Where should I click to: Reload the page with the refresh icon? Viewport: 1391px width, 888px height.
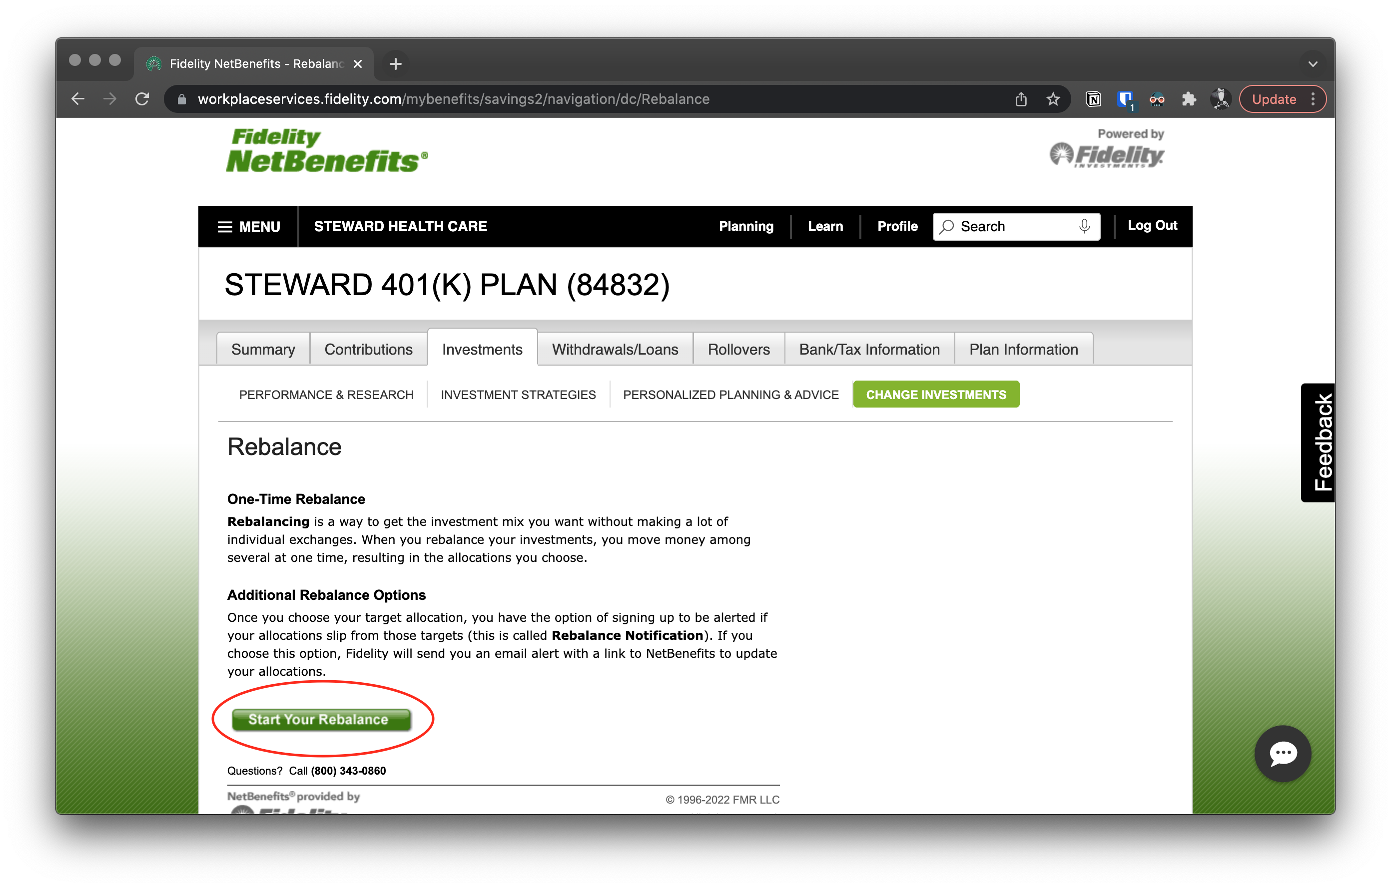(x=142, y=99)
